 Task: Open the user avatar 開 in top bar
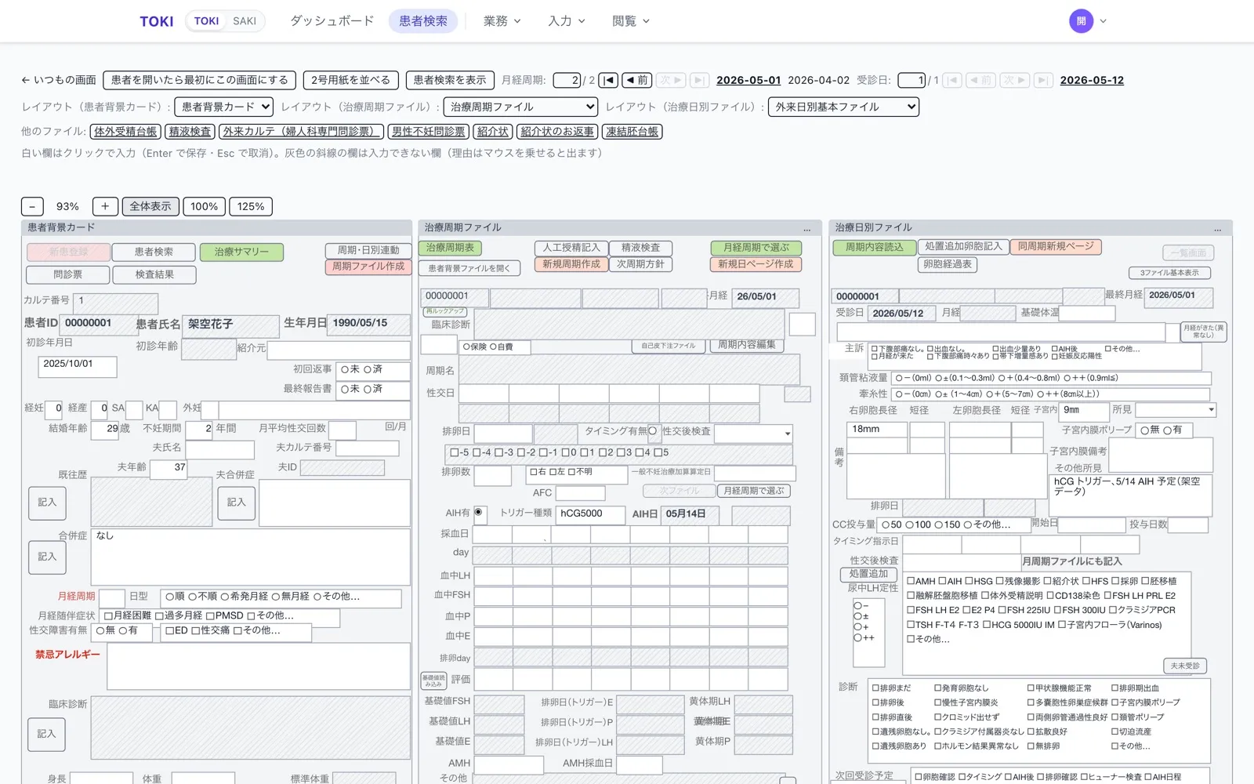tap(1081, 21)
